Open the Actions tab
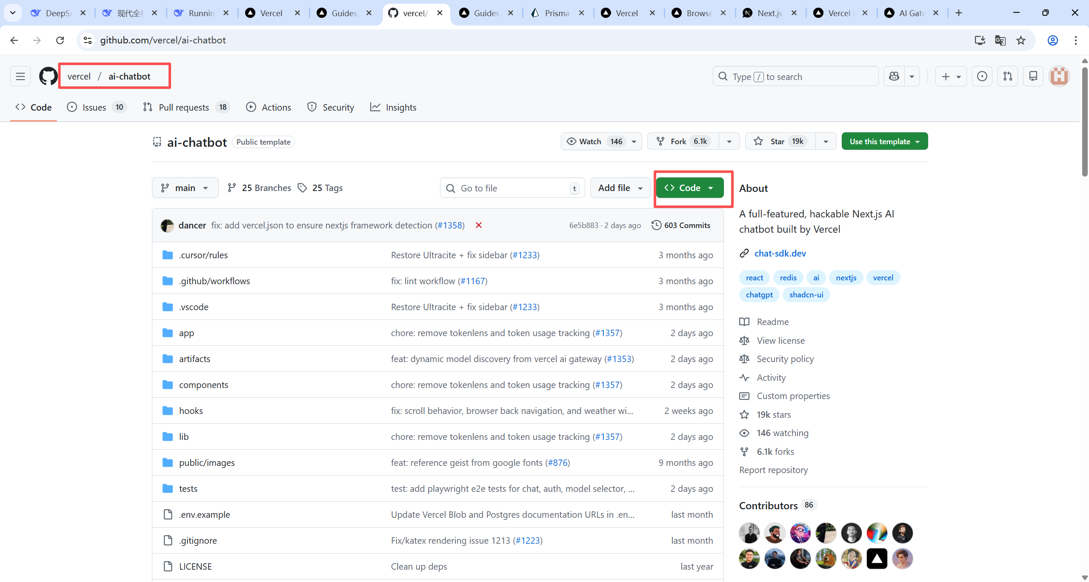 click(269, 107)
